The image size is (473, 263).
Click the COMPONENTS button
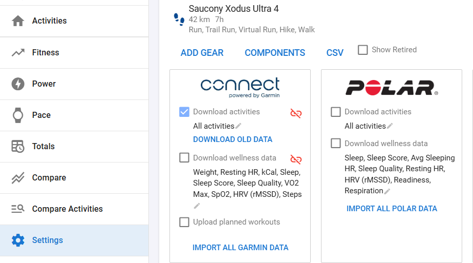[x=275, y=53]
